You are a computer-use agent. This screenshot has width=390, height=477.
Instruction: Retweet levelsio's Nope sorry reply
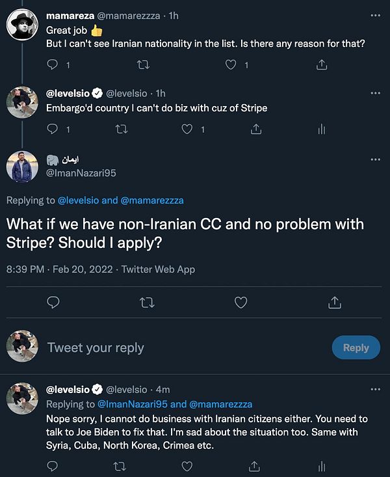tap(120, 466)
